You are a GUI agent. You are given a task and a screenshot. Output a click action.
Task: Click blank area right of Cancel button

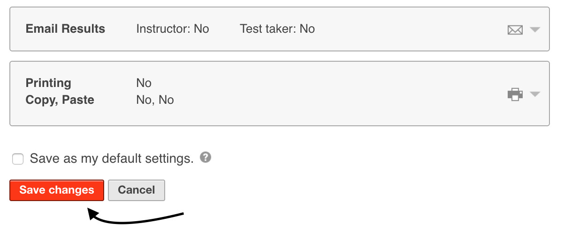coord(328,190)
